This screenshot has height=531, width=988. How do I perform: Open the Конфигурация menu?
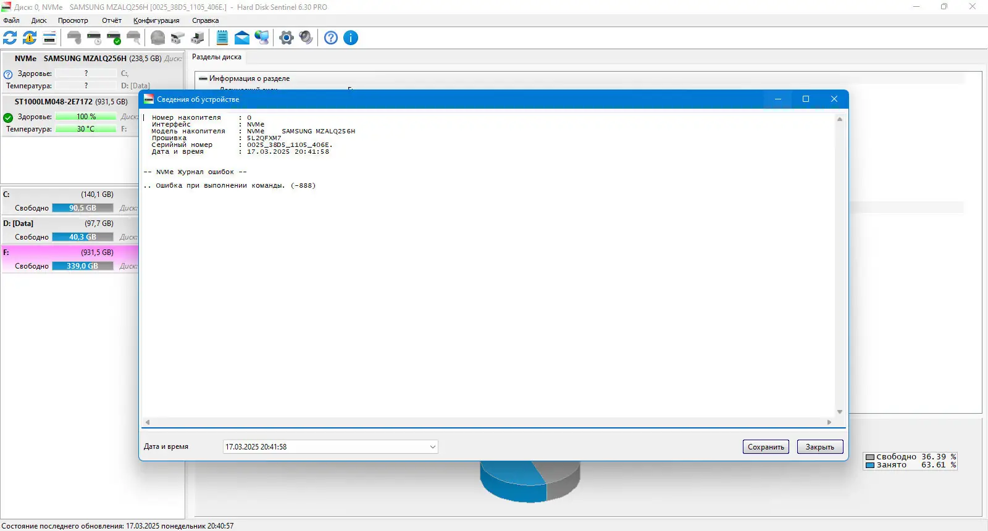pos(156,20)
